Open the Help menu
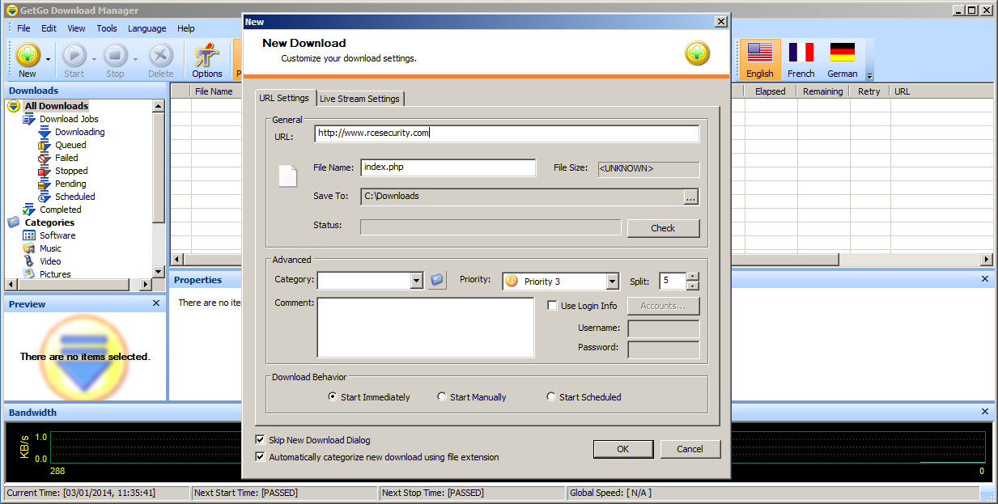The height and width of the screenshot is (504, 998). [x=186, y=28]
